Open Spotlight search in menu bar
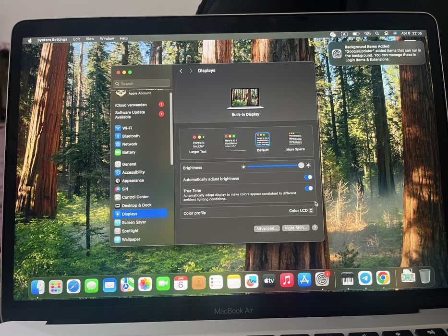Image resolution: width=448 pixels, height=336 pixels. click(377, 34)
